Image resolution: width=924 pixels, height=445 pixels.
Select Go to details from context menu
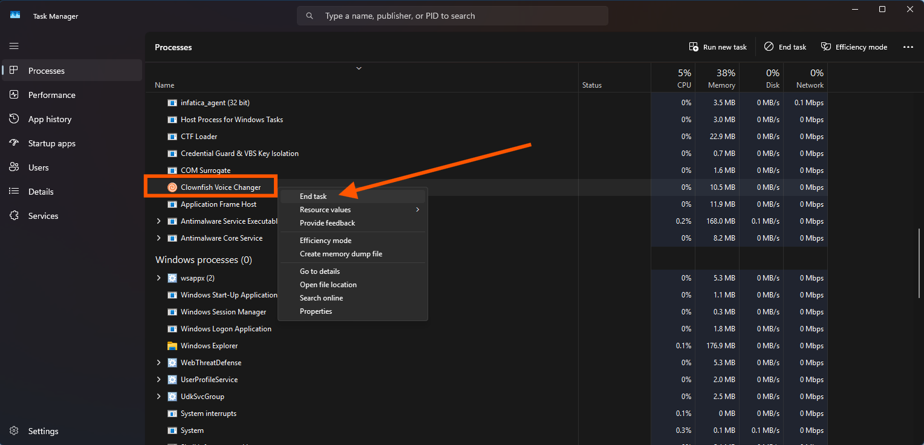[319, 271]
